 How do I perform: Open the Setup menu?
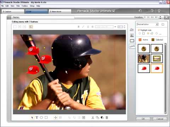[32, 6]
